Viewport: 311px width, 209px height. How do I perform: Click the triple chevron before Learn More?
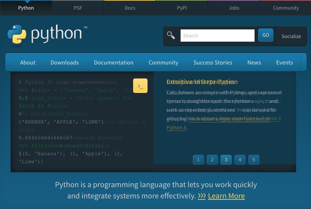pyautogui.click(x=202, y=196)
